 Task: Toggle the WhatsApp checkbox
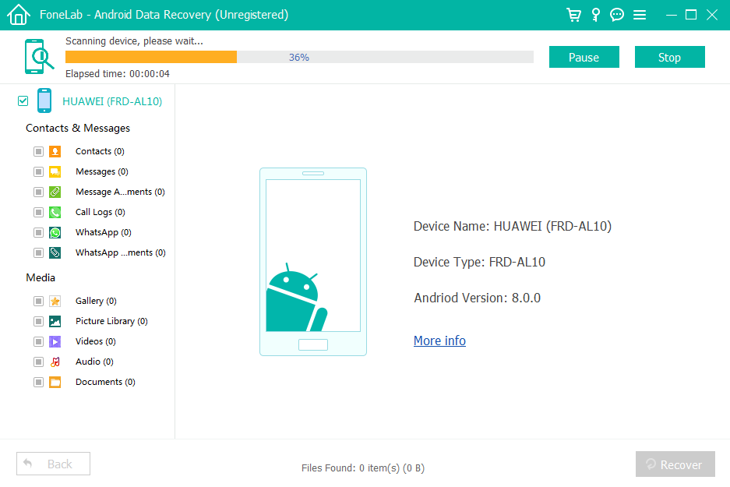tap(39, 232)
